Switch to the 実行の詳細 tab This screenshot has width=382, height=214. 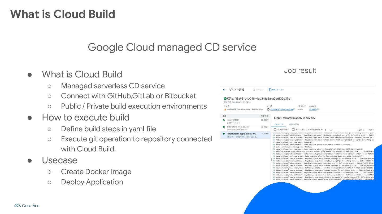294,124
